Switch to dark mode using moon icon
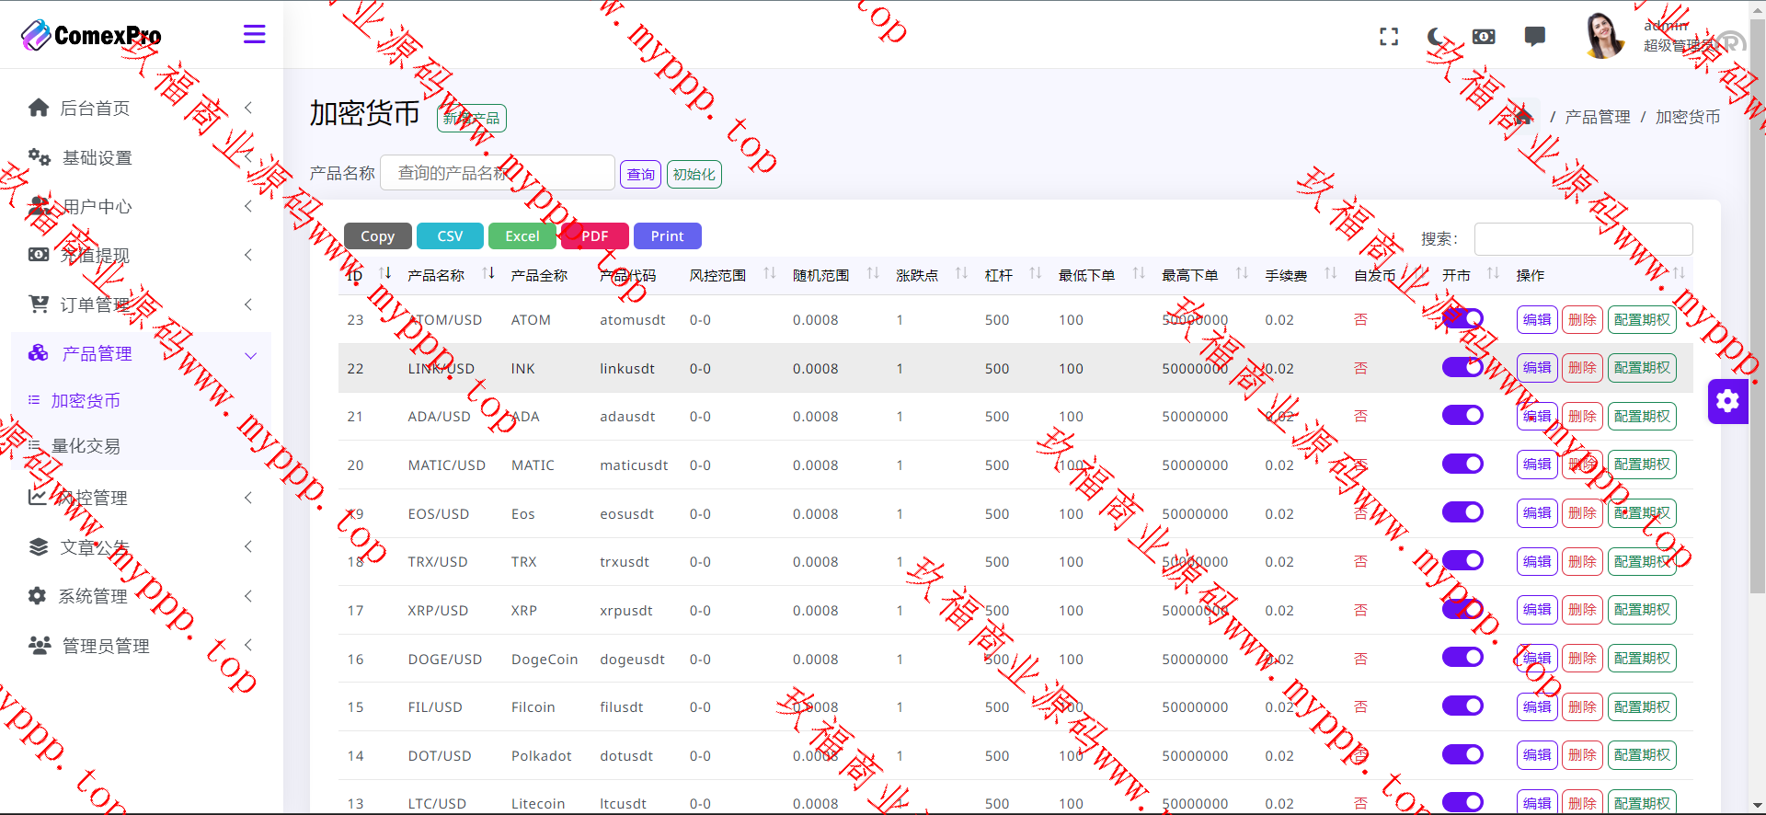 (x=1436, y=37)
